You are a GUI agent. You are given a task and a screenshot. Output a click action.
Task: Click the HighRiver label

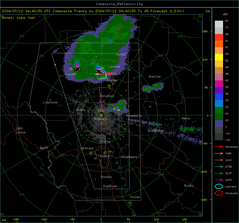110,186
